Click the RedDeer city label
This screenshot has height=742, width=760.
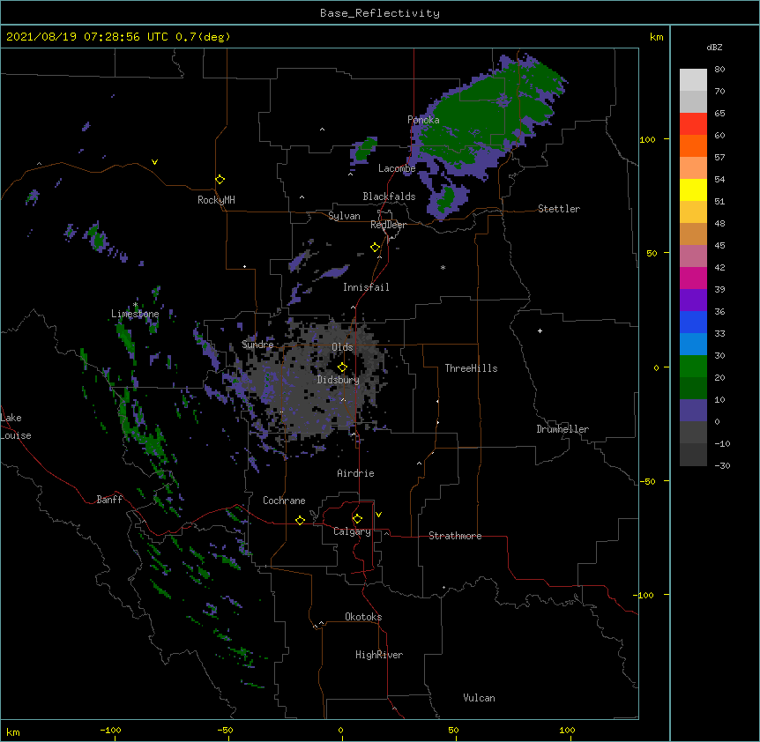pos(388,225)
